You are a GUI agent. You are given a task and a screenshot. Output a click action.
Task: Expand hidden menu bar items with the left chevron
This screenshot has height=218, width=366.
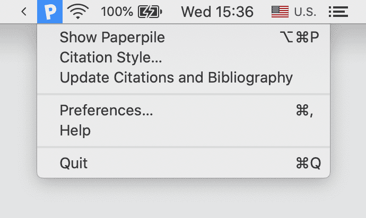tap(24, 11)
